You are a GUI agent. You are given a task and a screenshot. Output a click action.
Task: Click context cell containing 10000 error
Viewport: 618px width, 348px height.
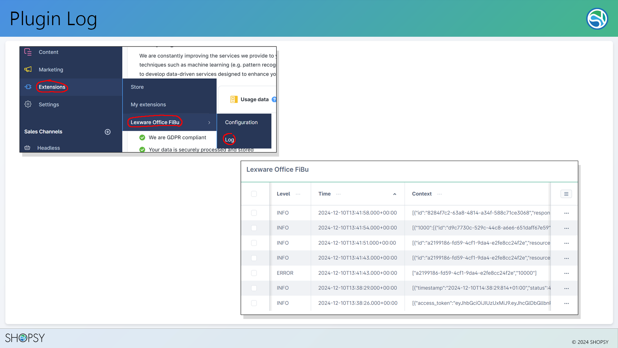pos(474,273)
